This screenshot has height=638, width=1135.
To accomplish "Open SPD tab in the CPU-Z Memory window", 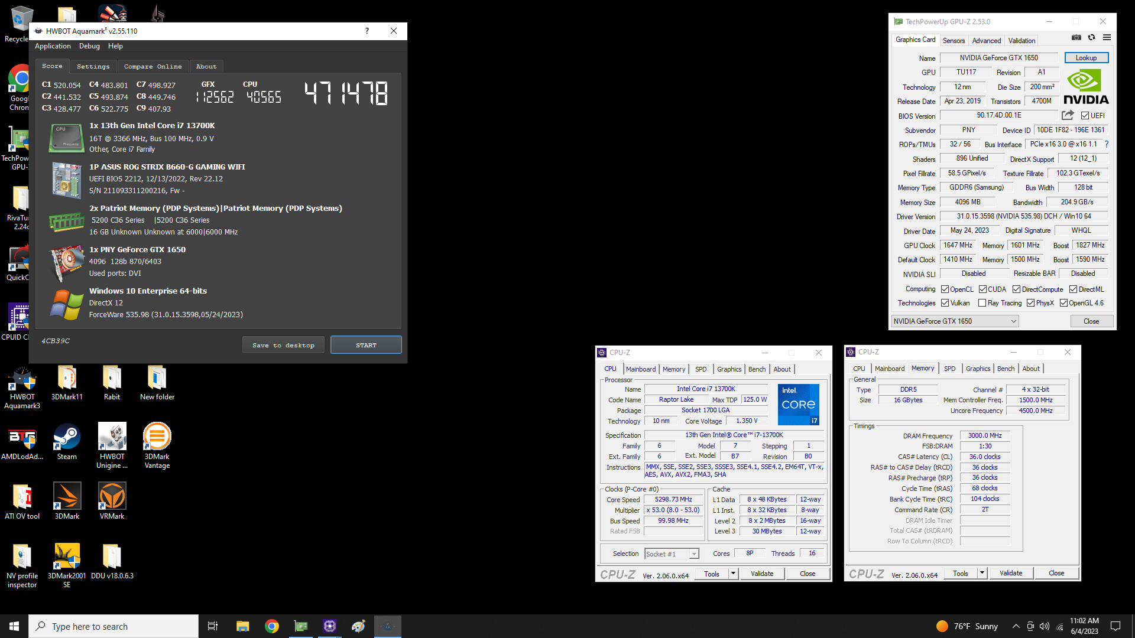I will coord(949,369).
